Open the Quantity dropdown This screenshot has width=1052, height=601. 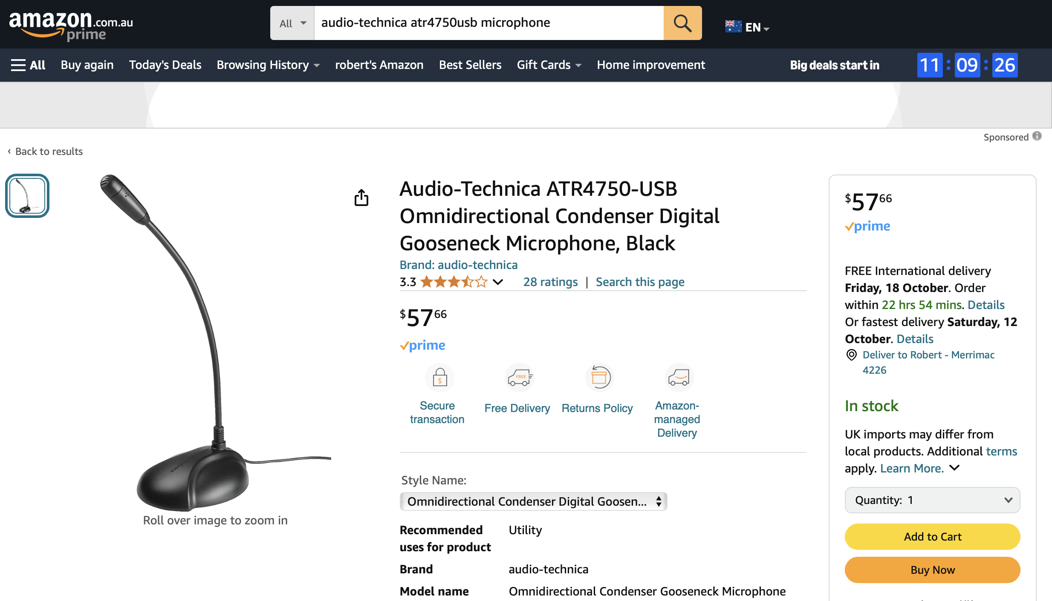coord(932,500)
